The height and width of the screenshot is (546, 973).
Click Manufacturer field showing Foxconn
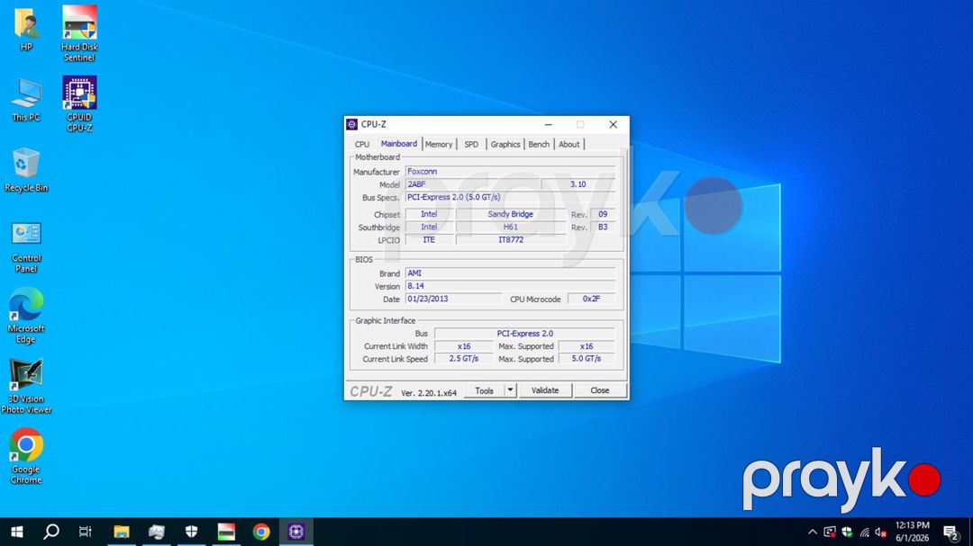click(510, 172)
